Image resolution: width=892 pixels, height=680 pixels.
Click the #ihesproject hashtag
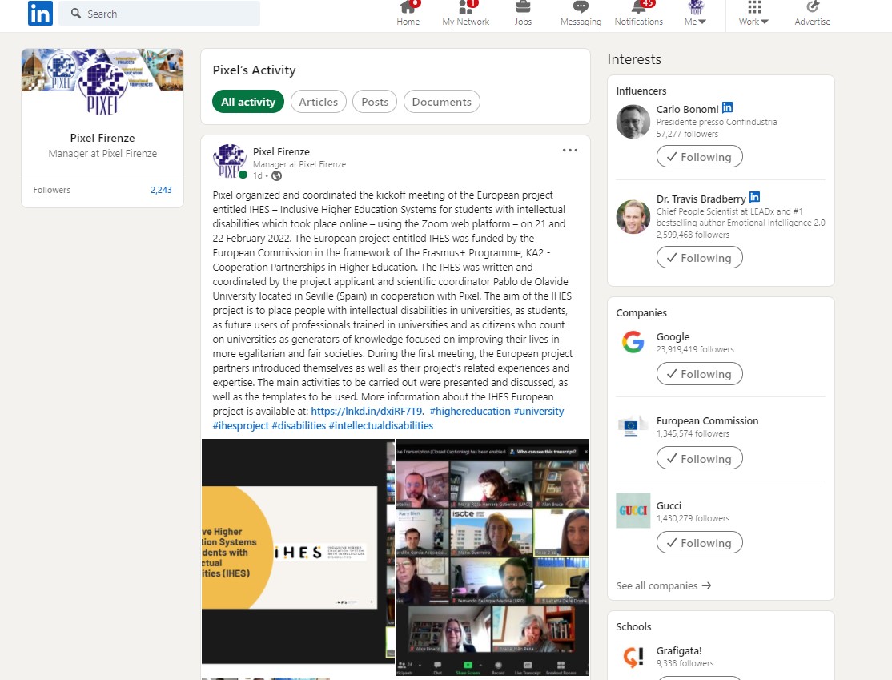[241, 425]
